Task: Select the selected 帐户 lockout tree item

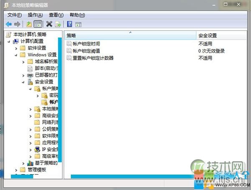Action: (54, 102)
